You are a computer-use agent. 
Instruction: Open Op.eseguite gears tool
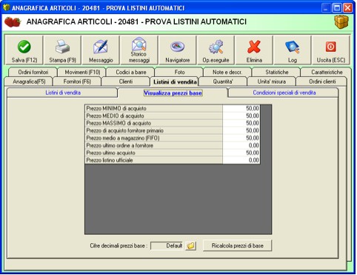click(216, 50)
